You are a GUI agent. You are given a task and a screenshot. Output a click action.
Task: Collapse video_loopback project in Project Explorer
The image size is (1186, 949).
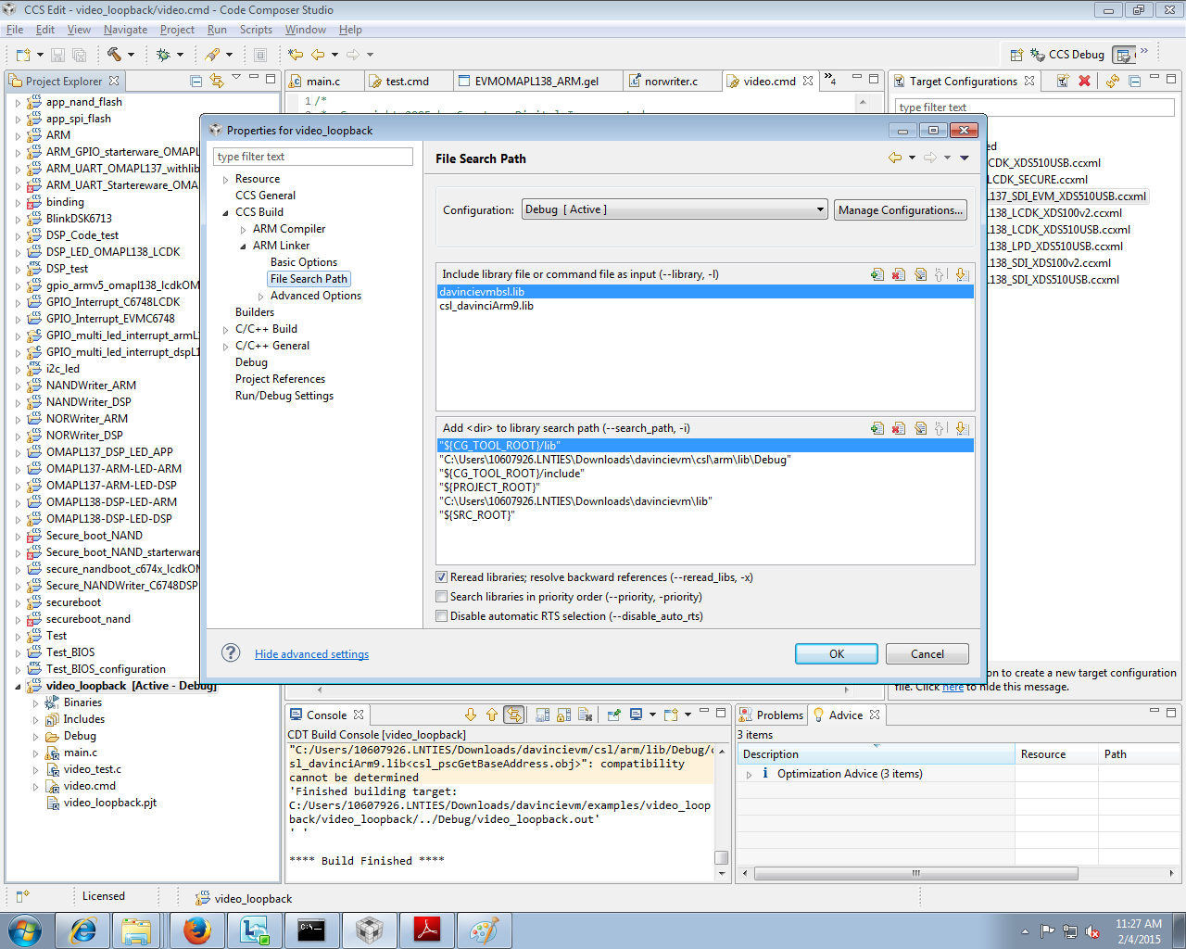point(18,687)
